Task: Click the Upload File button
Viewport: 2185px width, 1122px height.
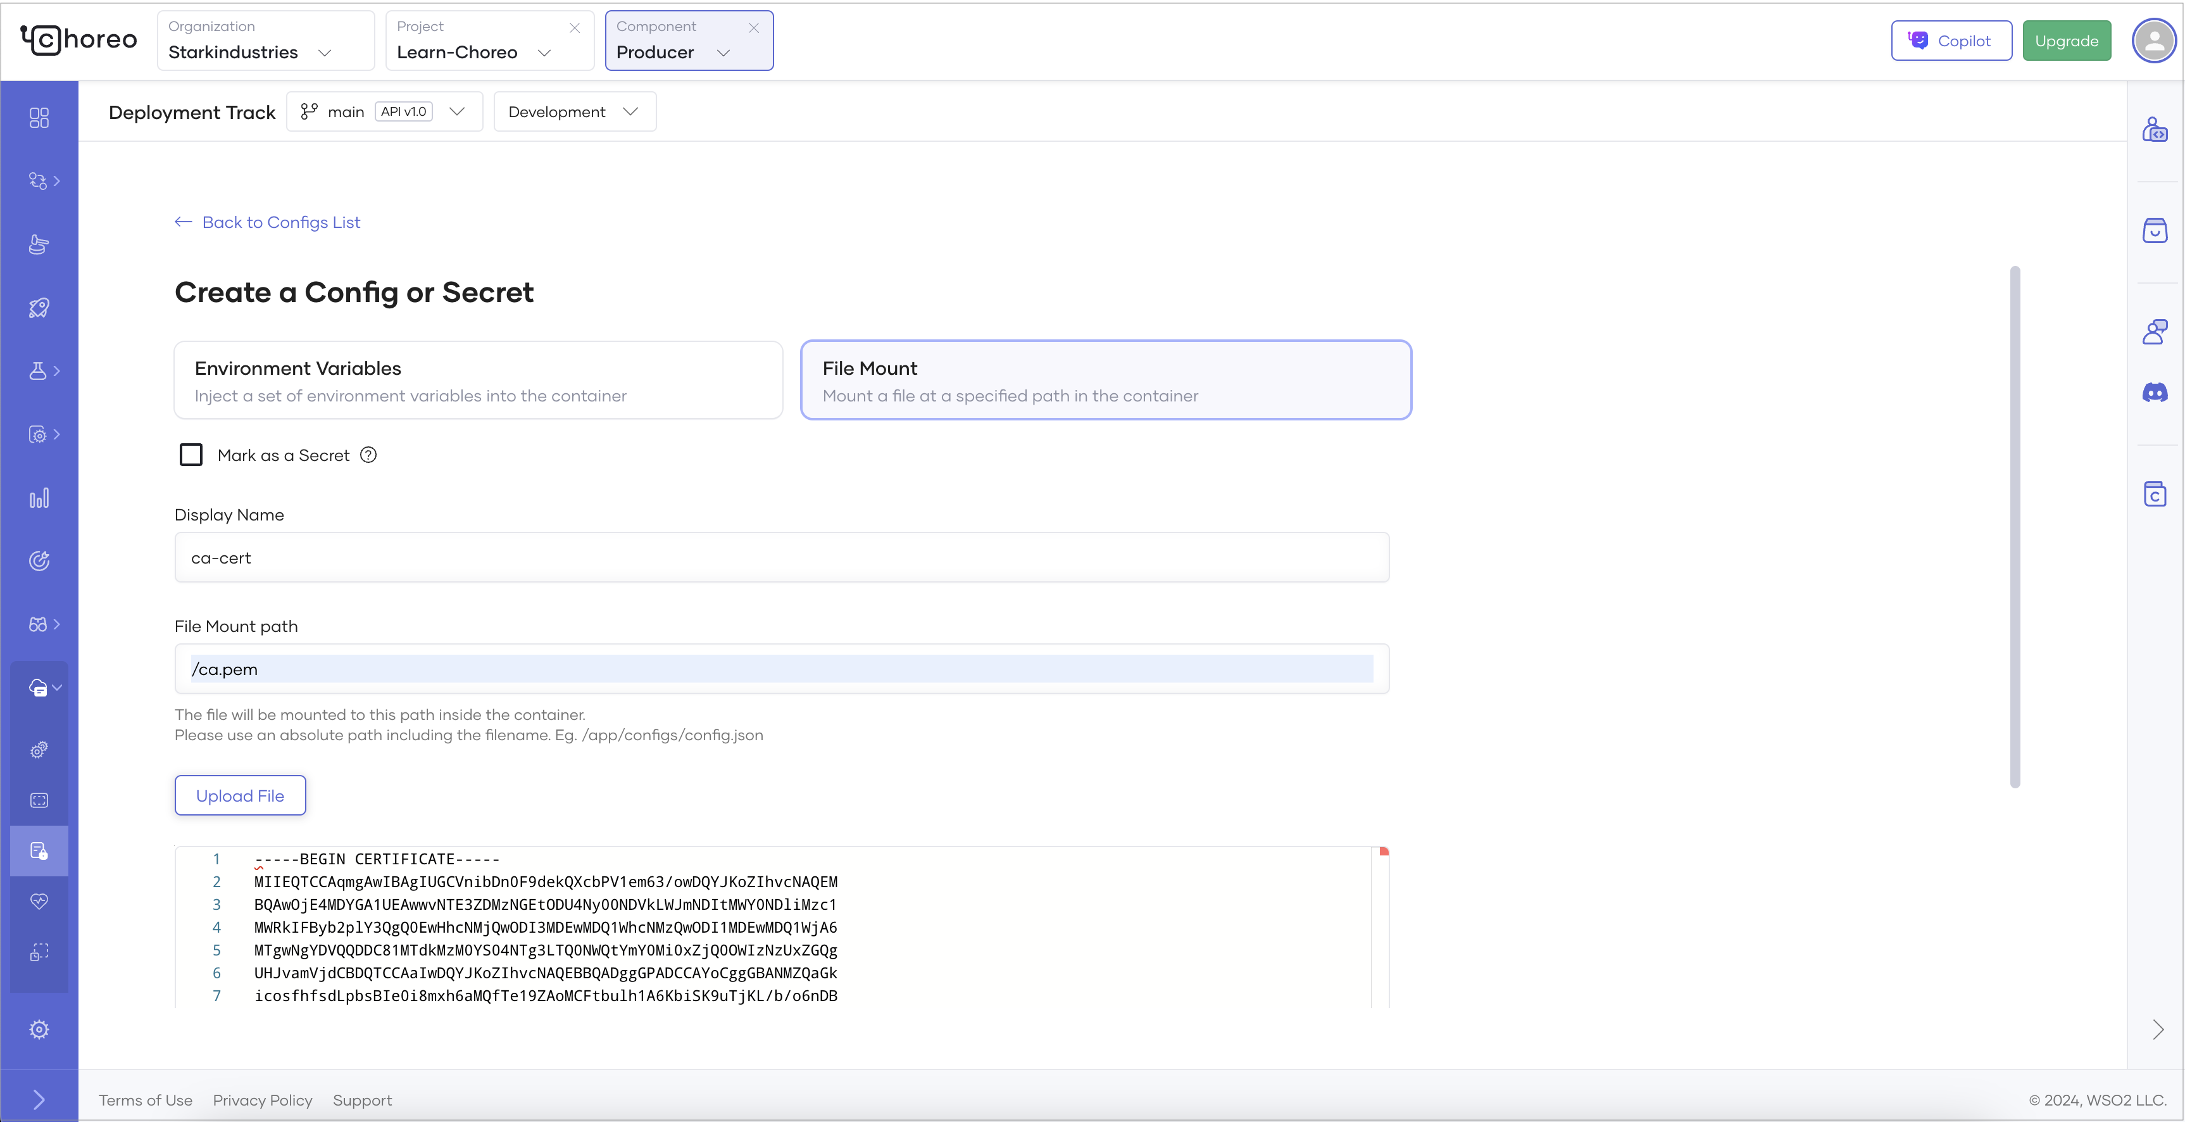Action: (240, 795)
